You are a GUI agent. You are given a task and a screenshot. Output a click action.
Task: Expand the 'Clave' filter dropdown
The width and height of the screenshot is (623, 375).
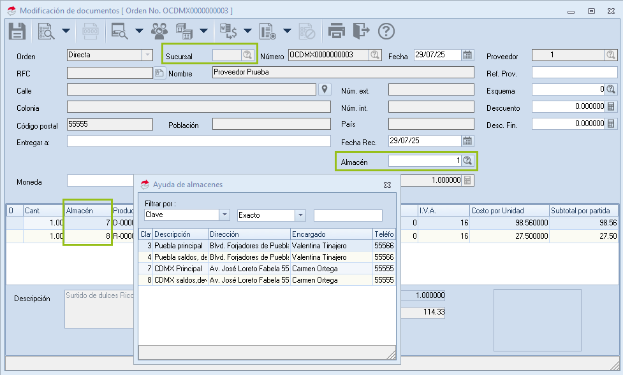224,215
